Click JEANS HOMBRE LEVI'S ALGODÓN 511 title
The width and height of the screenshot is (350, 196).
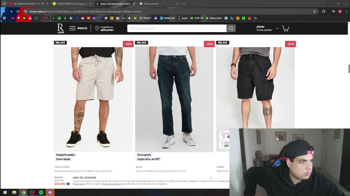(161, 171)
